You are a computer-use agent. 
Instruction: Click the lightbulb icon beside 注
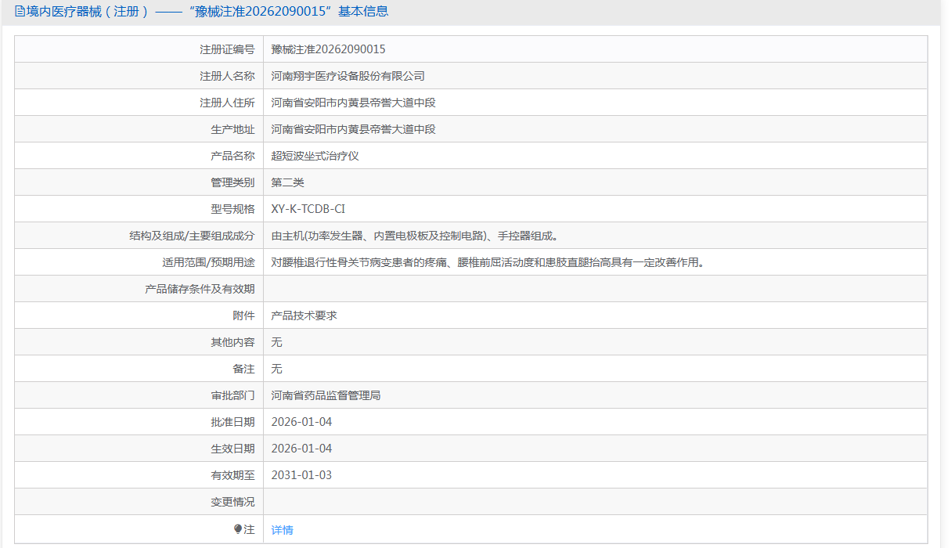pos(238,529)
